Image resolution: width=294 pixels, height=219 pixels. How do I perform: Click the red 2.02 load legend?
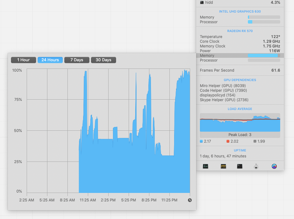pos(232,141)
